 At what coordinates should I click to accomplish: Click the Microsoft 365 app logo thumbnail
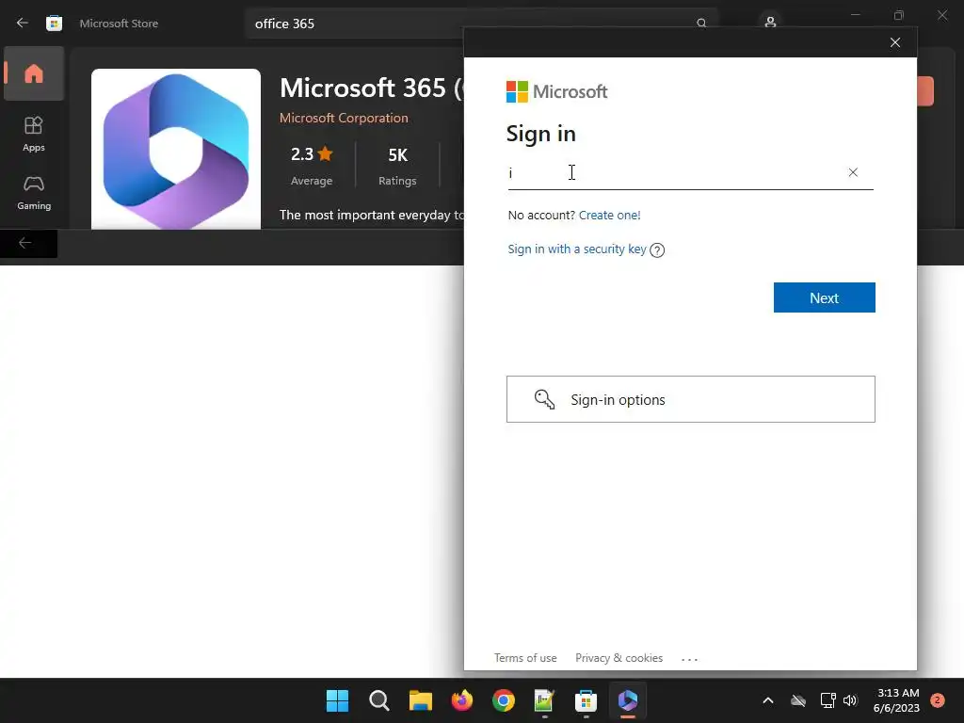pos(176,149)
